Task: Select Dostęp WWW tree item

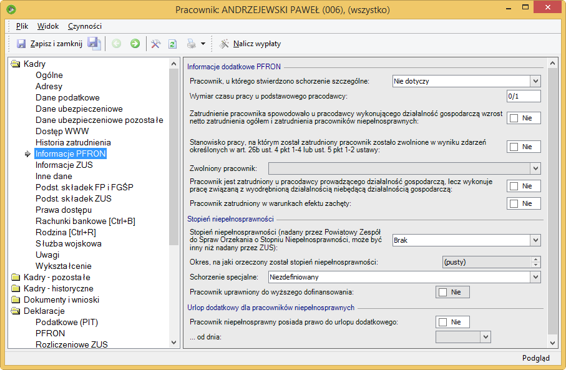Action: pos(62,131)
